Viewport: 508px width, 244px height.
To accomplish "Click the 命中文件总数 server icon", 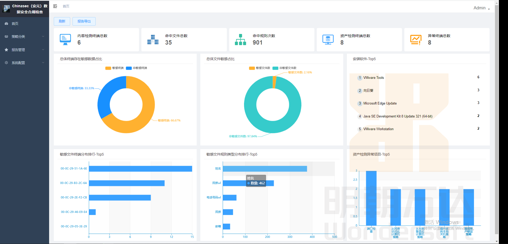I will click(153, 40).
